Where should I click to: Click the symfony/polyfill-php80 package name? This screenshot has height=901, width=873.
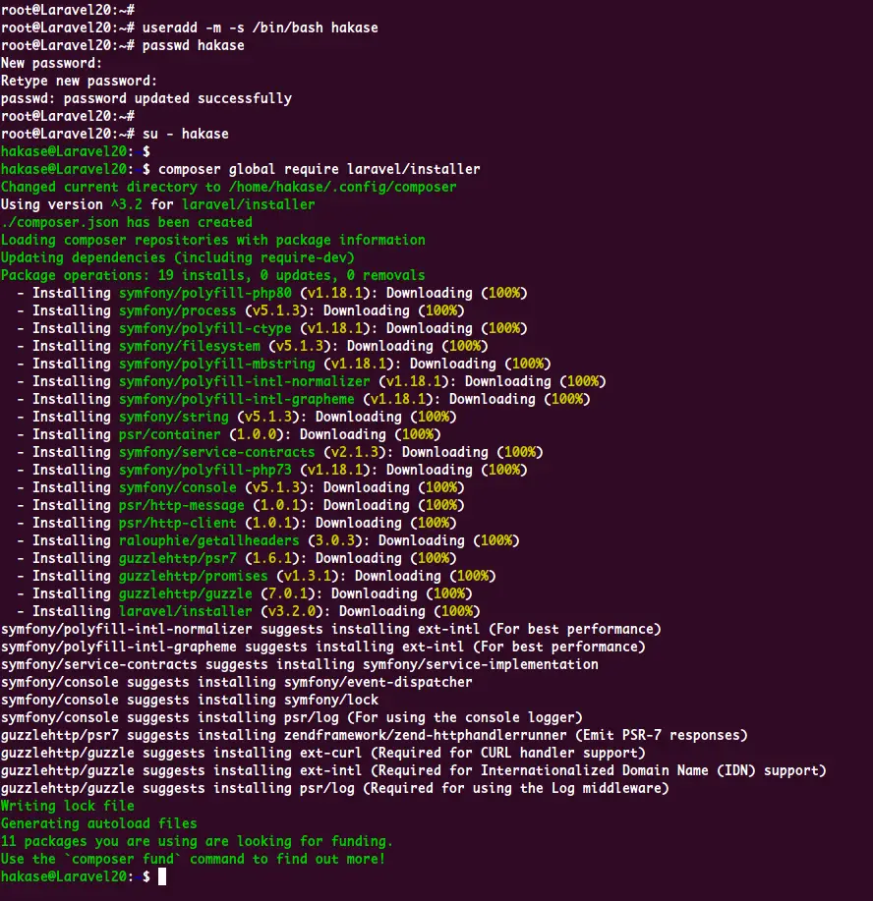205,293
